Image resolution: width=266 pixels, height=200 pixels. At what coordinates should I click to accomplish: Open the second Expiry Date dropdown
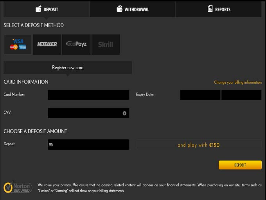pos(241,95)
